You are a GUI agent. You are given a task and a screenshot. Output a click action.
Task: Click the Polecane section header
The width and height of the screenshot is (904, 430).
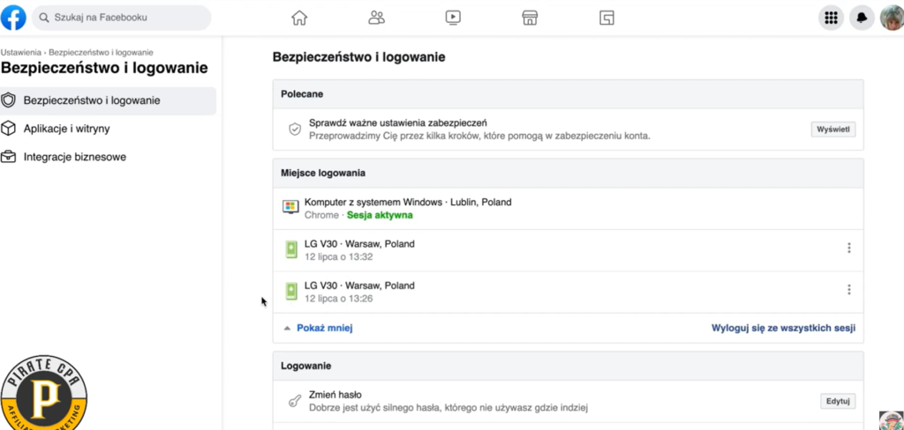(568, 93)
